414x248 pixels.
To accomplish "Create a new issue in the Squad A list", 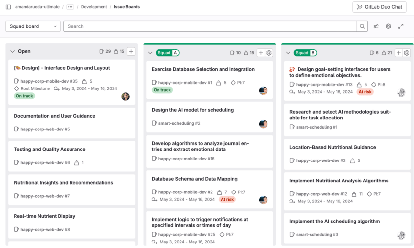I will [261, 53].
